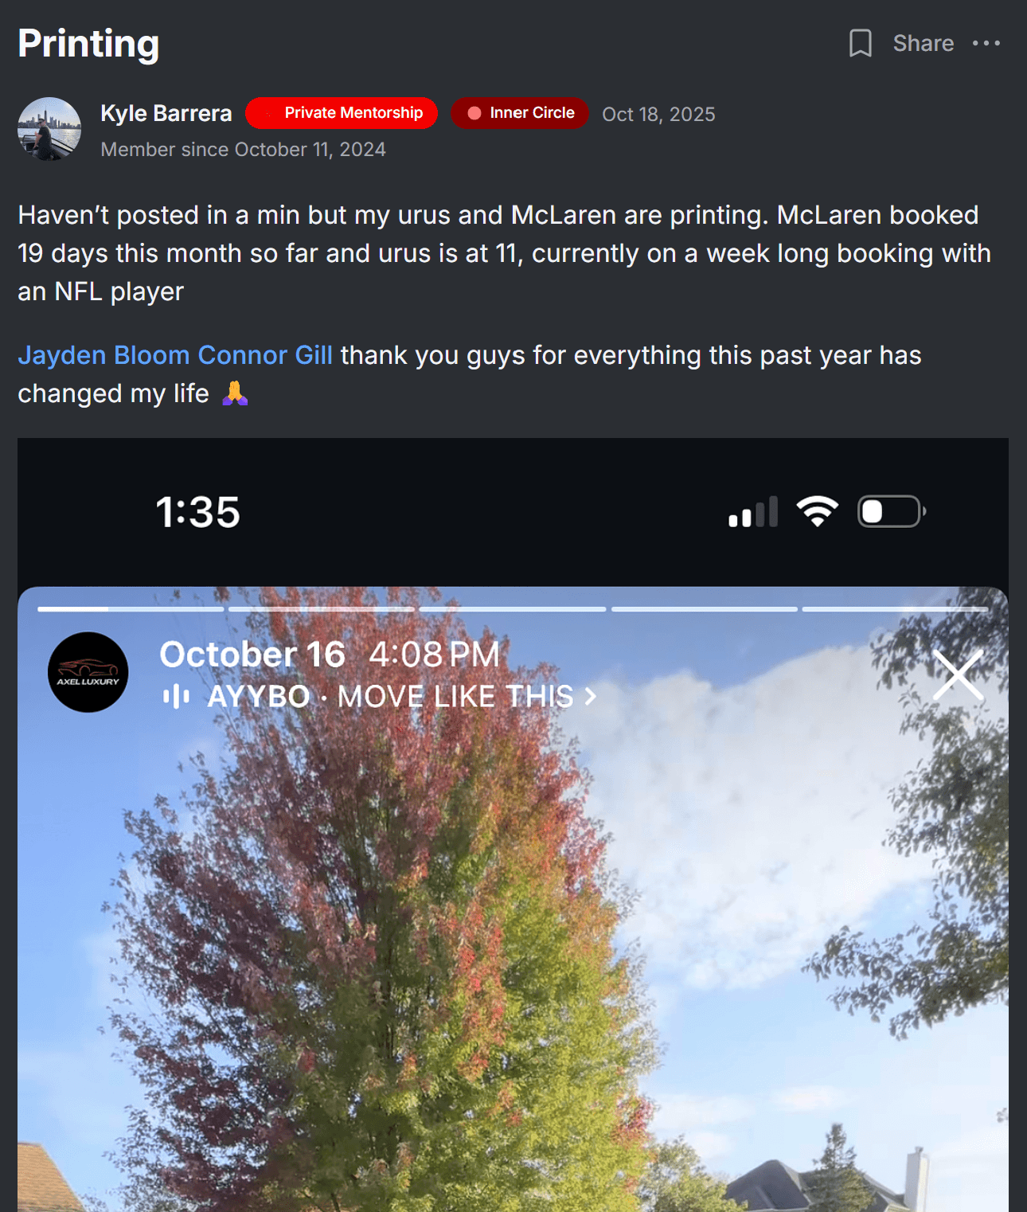
Task: Click the Share button
Action: coord(923,43)
